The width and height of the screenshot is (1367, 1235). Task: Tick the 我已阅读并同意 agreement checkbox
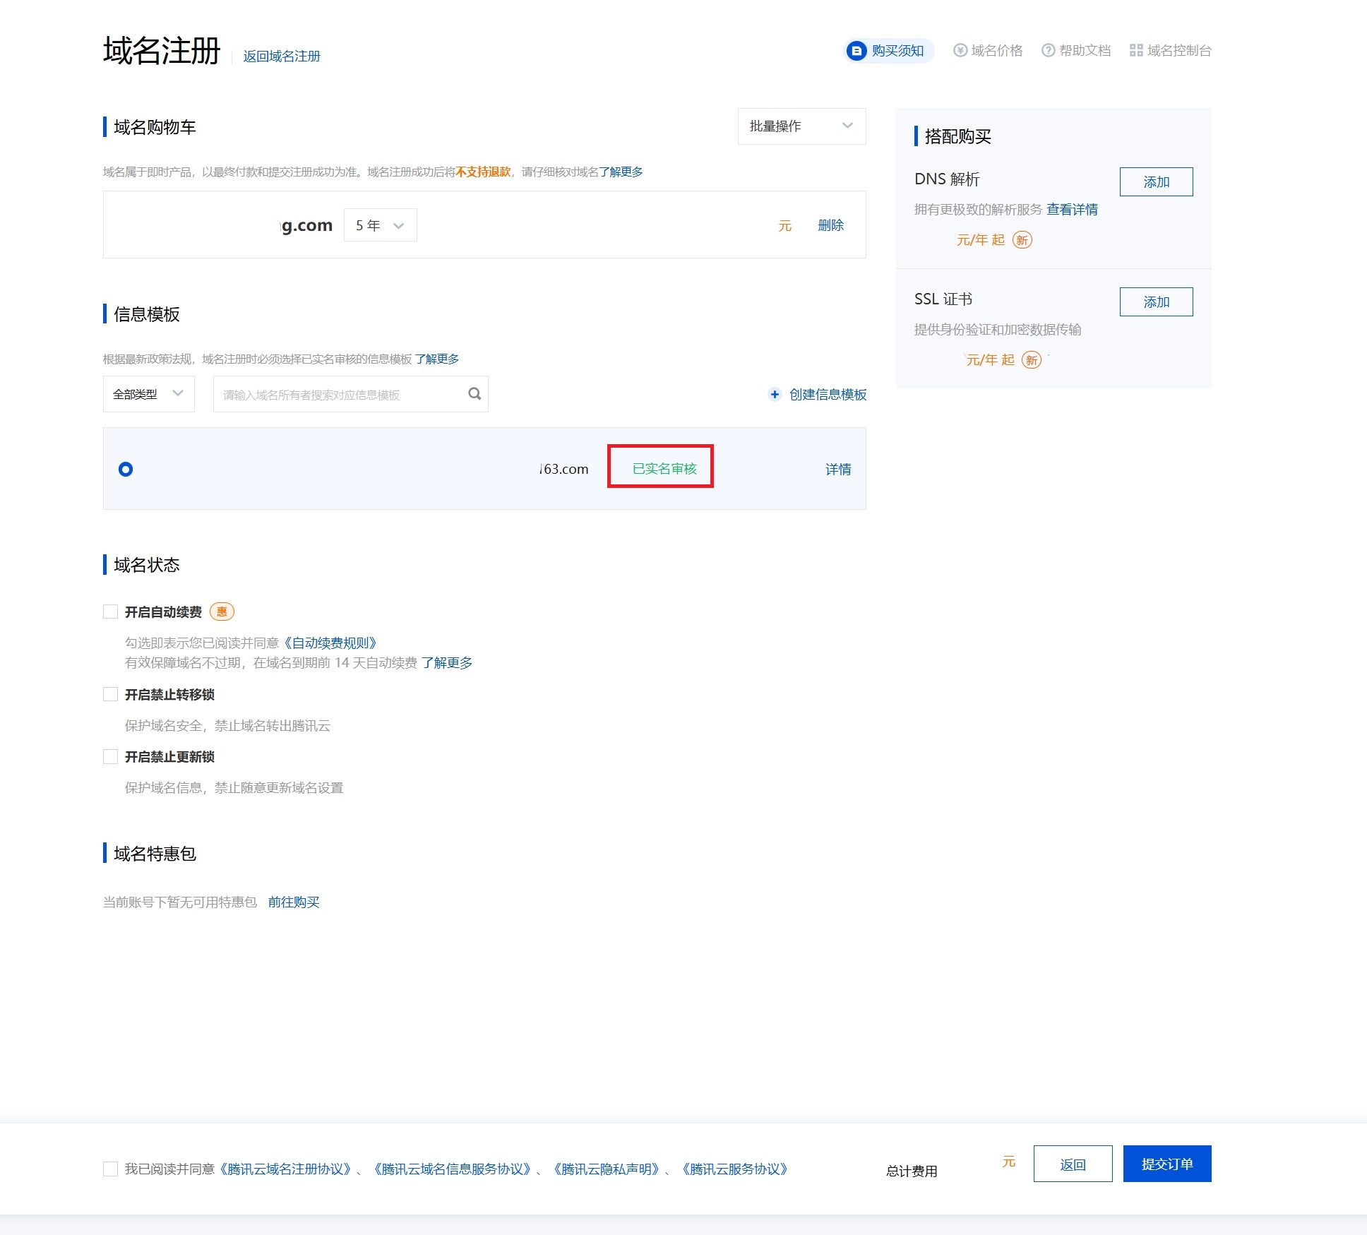click(110, 1169)
